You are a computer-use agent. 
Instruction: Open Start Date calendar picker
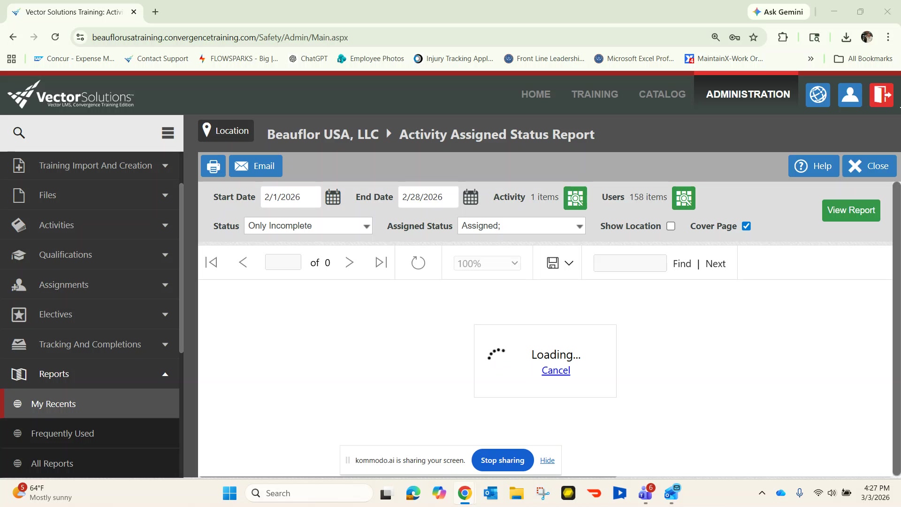coord(333,197)
